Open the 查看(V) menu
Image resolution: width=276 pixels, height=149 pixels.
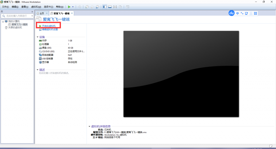pos(25,7)
